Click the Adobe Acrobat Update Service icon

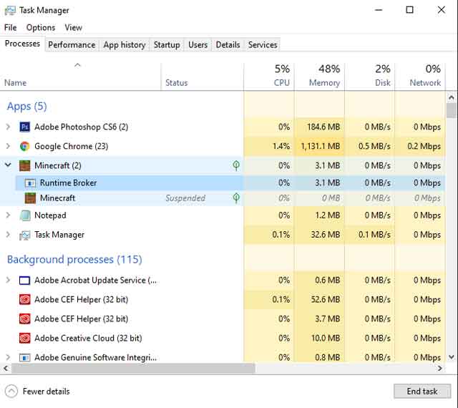(x=24, y=280)
